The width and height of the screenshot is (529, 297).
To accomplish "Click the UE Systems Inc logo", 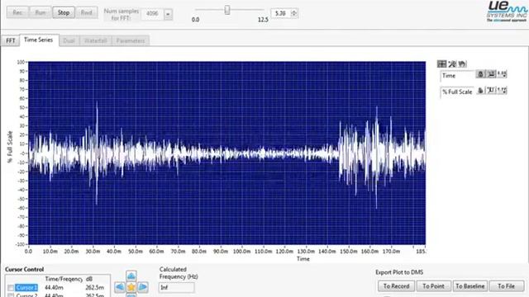I will [x=507, y=12].
